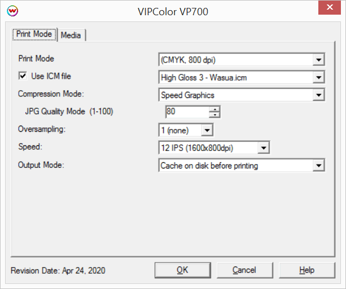The width and height of the screenshot is (346, 289).
Task: Select the Print Mode tab
Action: [34, 34]
